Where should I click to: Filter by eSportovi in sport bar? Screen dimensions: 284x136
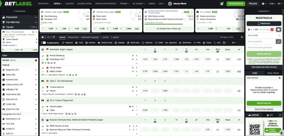[x=171, y=43]
